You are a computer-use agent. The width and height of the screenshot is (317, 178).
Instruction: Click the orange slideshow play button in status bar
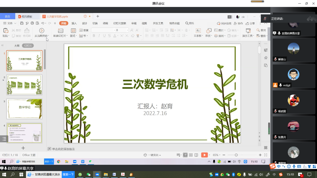204,155
